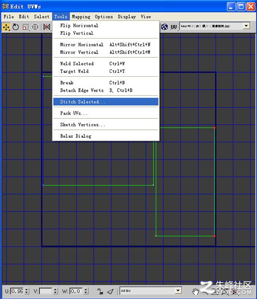Open the View menu
This screenshot has width=257, height=299.
tap(146, 17)
